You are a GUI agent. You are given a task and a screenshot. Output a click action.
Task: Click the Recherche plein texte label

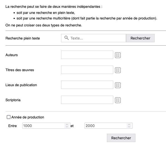(x=23, y=38)
